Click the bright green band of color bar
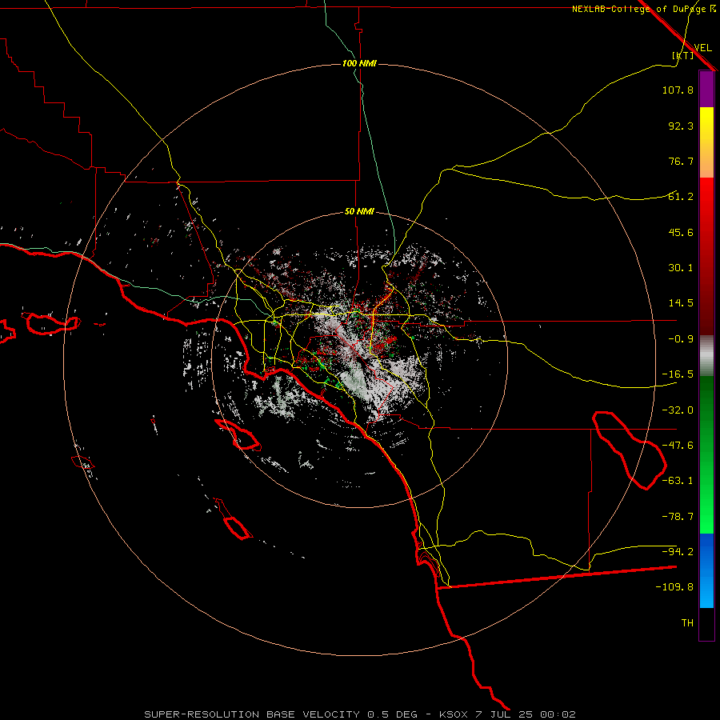Screen dimensions: 720x720 point(706,454)
